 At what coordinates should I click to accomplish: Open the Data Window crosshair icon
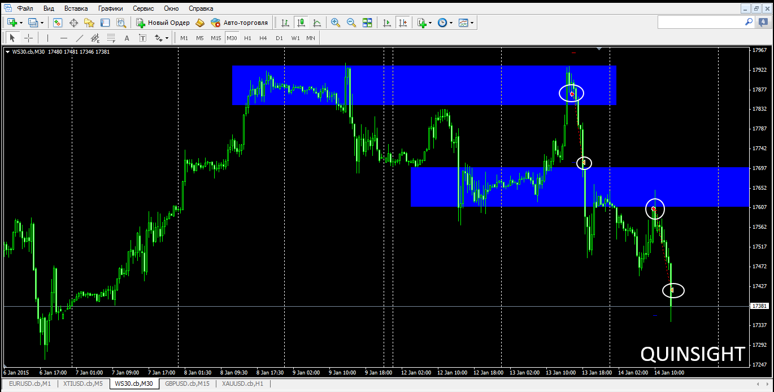click(x=73, y=23)
